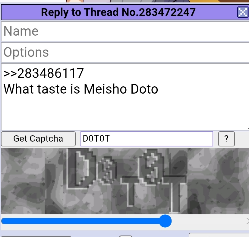Close the Reply to Thread dialog
Image resolution: width=249 pixels, height=237 pixels.
click(243, 12)
